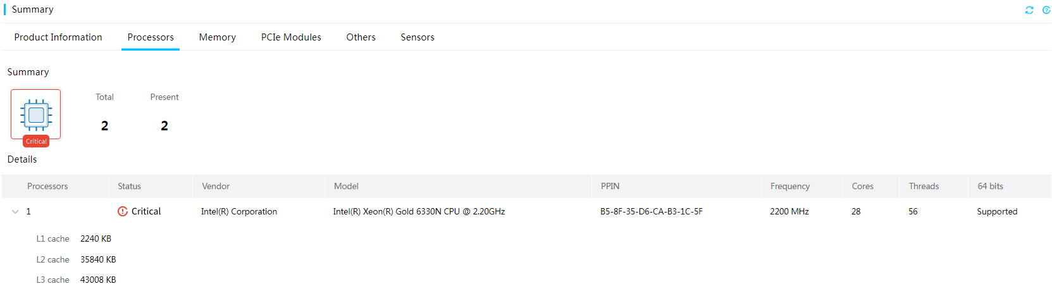This screenshot has width=1052, height=291.
Task: Click the red Critical warning icon in row 1
Action: 123,211
